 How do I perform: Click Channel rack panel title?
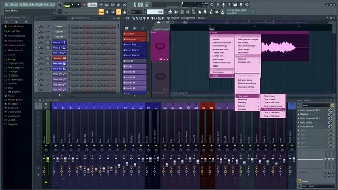click(82, 18)
